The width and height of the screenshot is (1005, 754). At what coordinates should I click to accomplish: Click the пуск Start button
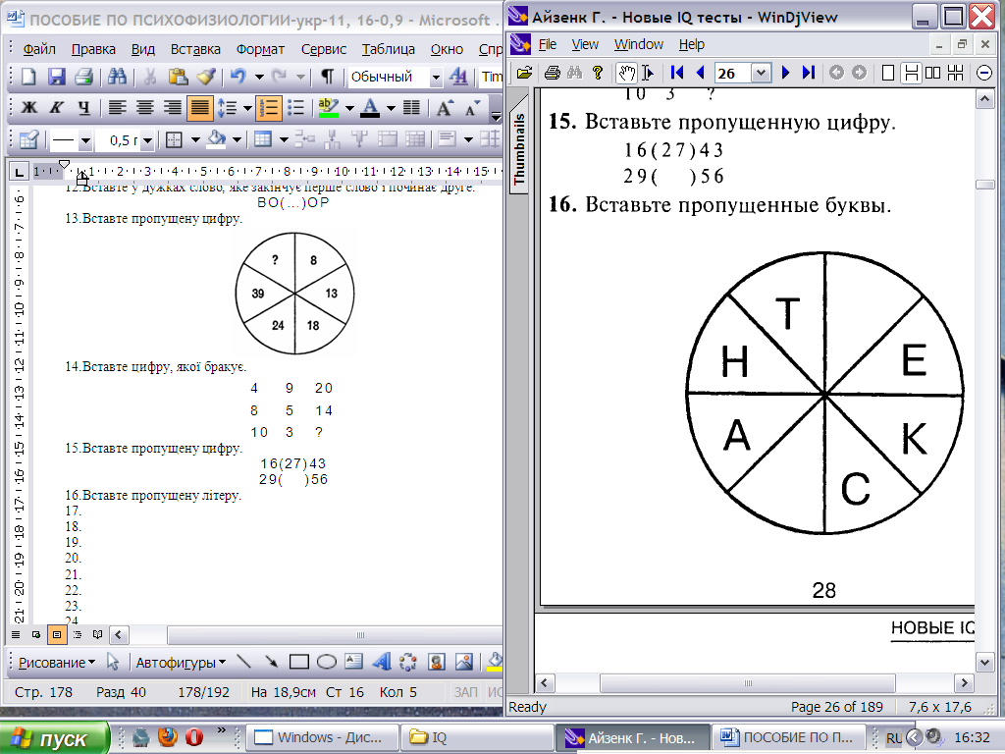click(x=55, y=738)
